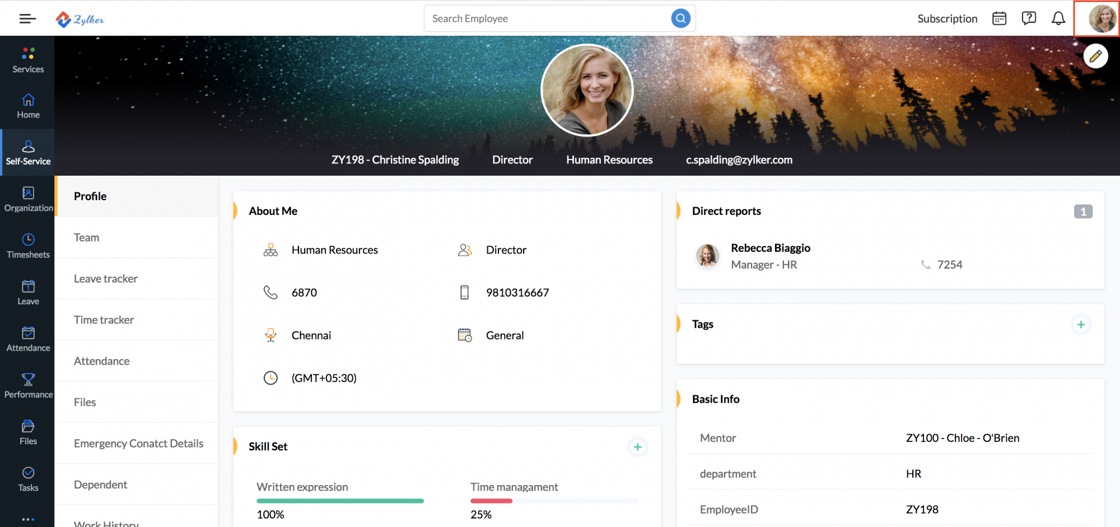Click the pencil edit profile icon
Screen dimensions: 1120x527
tap(1096, 56)
